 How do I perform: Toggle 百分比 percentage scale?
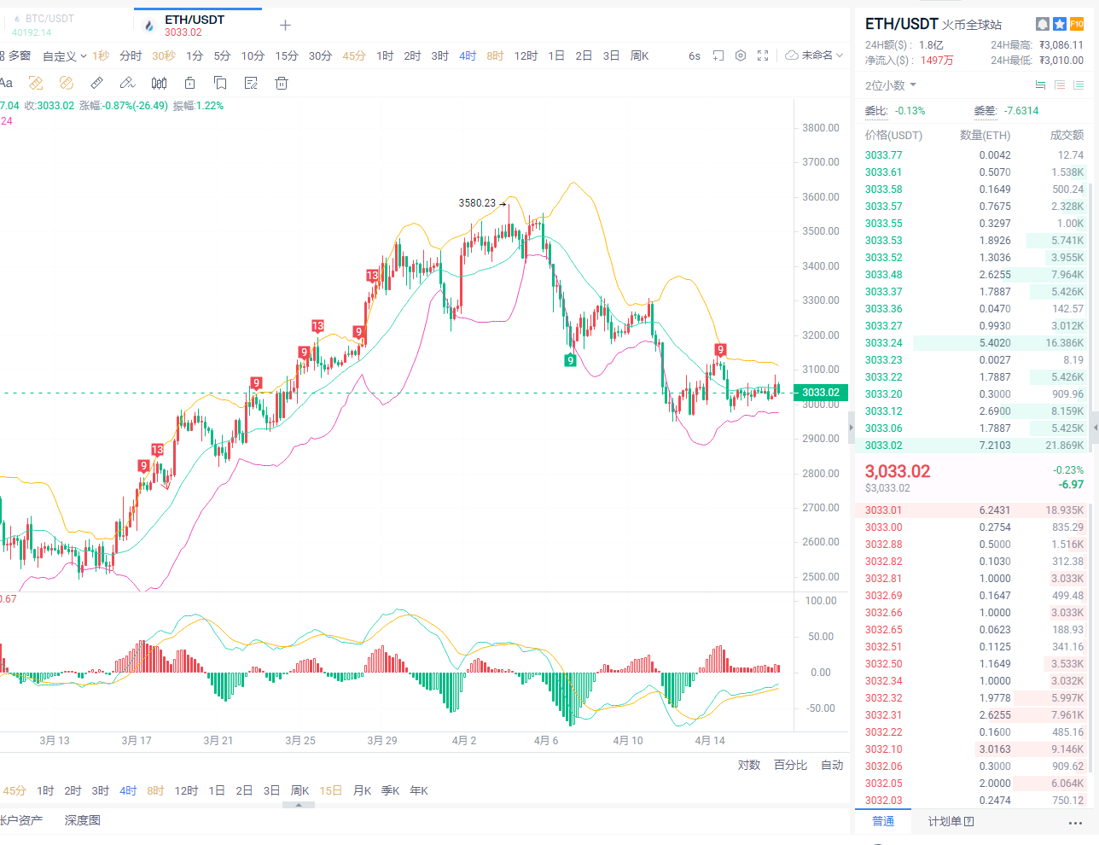click(x=790, y=765)
